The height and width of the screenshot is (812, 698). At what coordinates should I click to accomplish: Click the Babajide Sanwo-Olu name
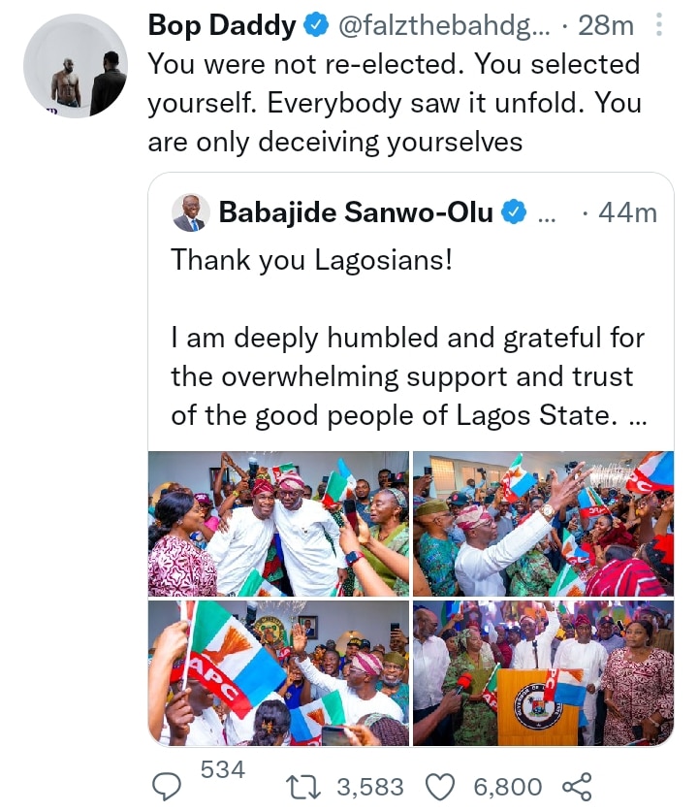tap(356, 211)
